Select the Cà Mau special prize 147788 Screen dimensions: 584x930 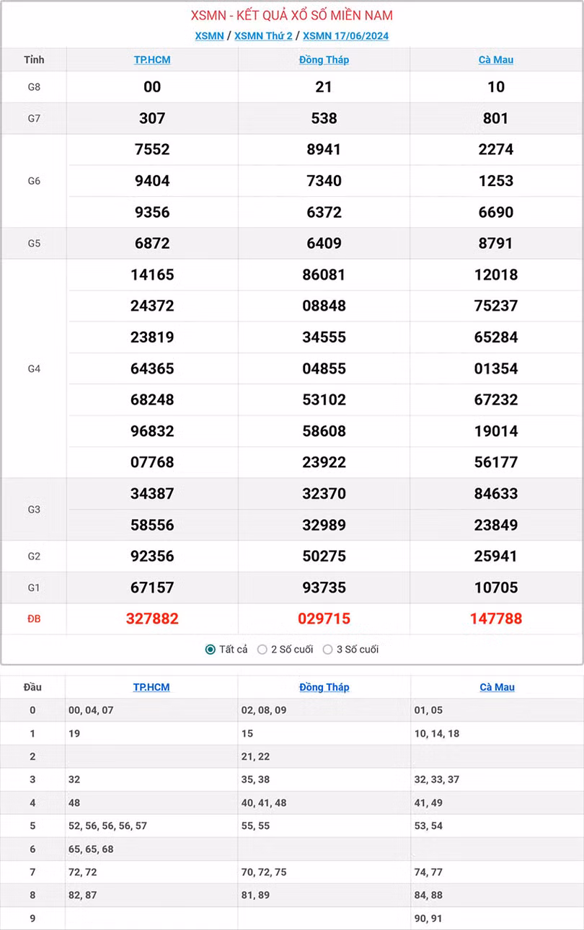[x=496, y=619]
